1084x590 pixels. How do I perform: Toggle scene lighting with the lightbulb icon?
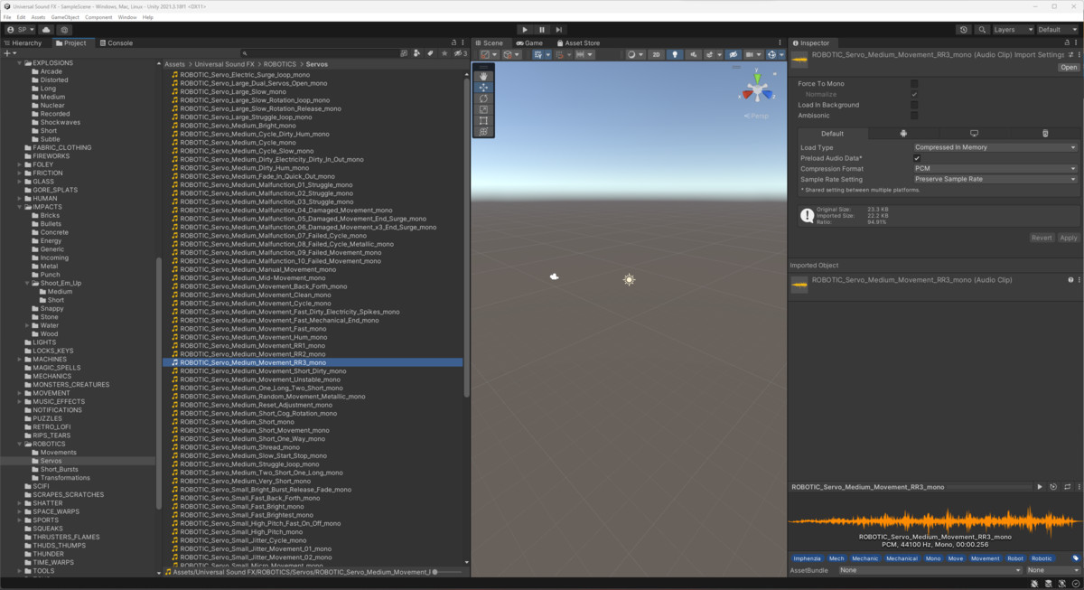coord(675,54)
